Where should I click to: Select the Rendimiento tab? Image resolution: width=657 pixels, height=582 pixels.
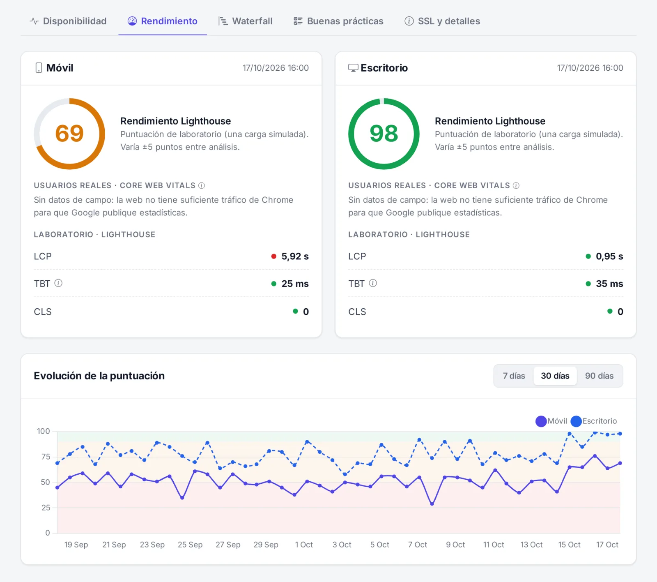point(163,21)
